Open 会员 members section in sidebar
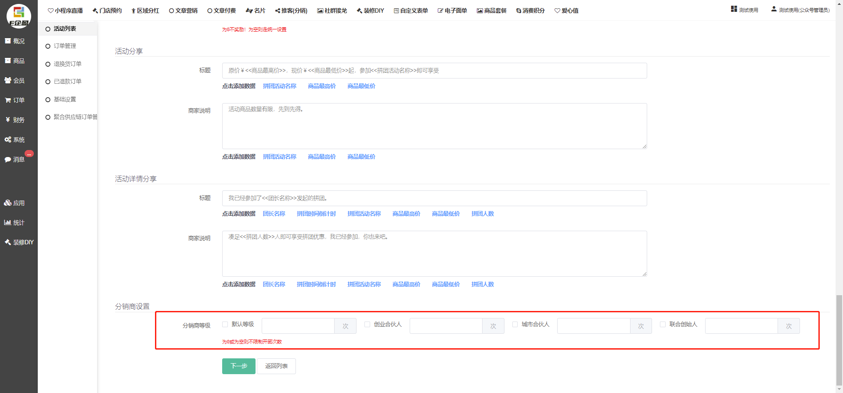 14,81
